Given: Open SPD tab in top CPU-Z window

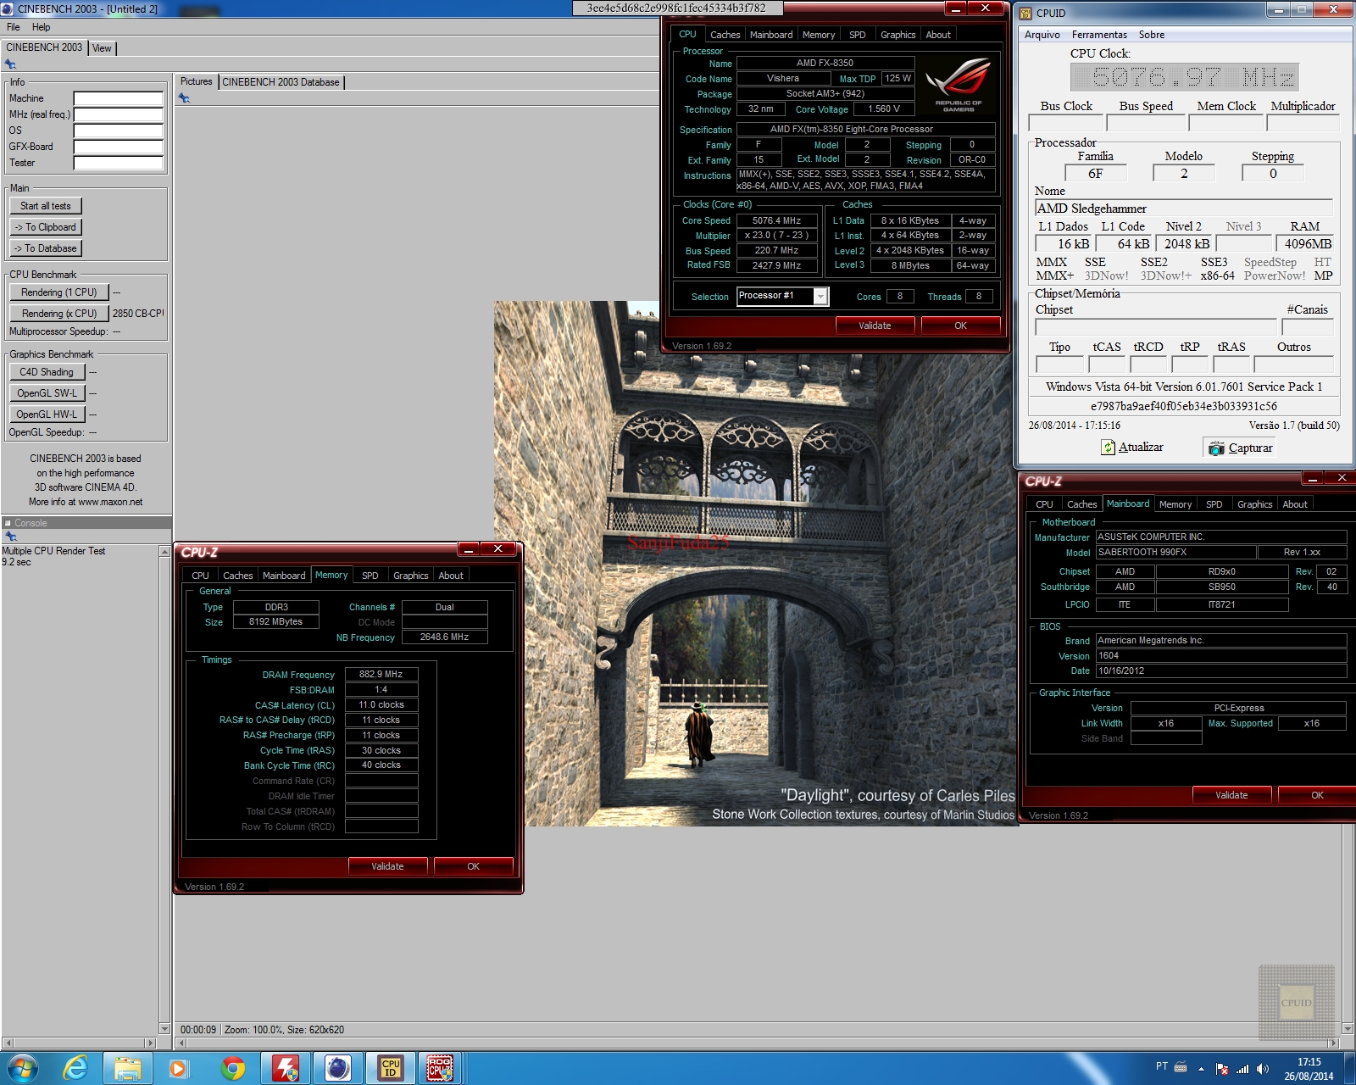Looking at the screenshot, I should pos(858,35).
